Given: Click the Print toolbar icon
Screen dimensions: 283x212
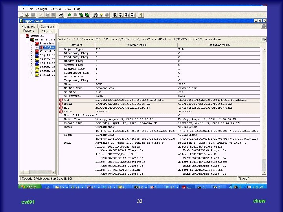Looking at the screenshot, I should click(61, 15).
